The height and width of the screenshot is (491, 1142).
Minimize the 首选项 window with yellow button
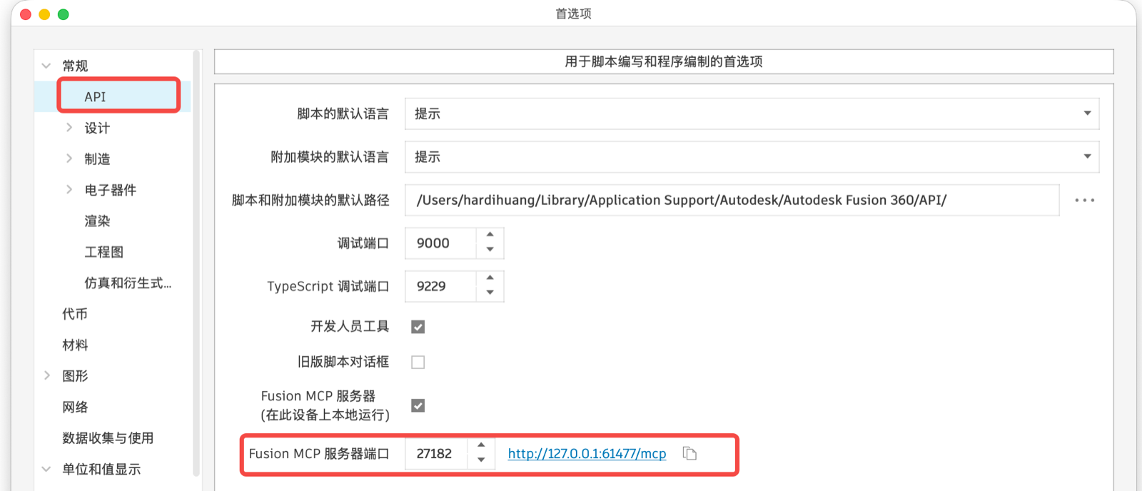point(44,14)
